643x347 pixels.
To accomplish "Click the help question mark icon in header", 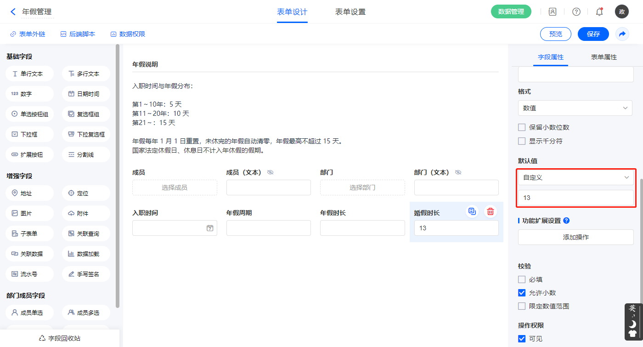I will [x=576, y=12].
